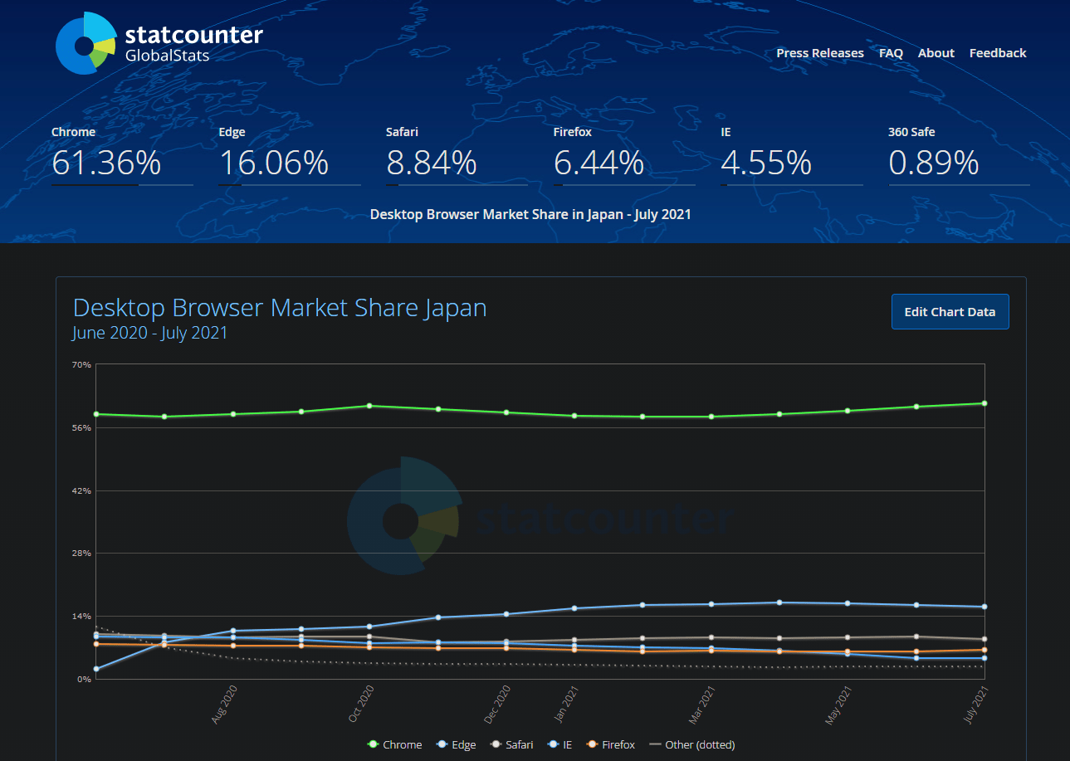The height and width of the screenshot is (761, 1070).
Task: Open the Press Releases page
Action: (820, 53)
